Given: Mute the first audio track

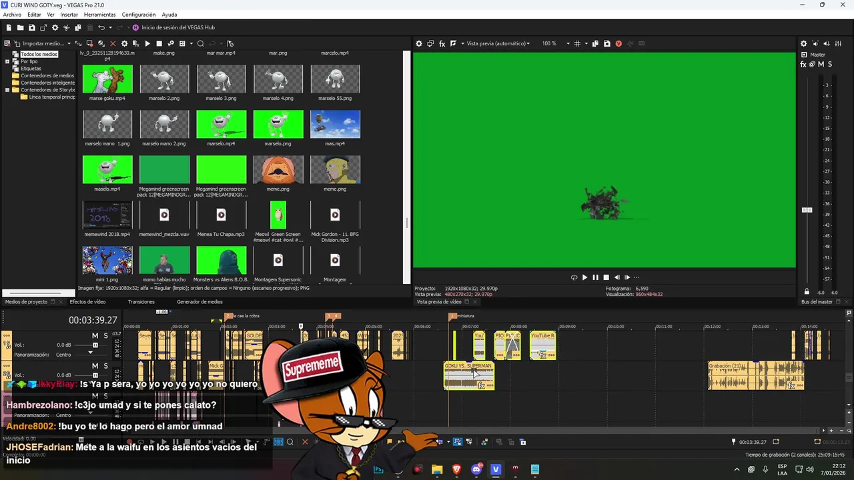Looking at the screenshot, I should tap(95, 335).
